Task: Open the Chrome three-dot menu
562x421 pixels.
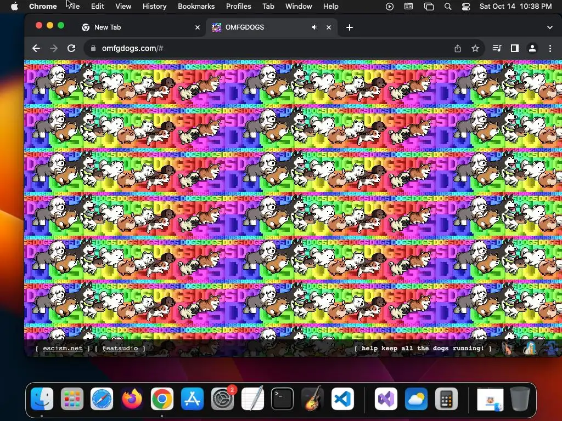Action: point(550,48)
